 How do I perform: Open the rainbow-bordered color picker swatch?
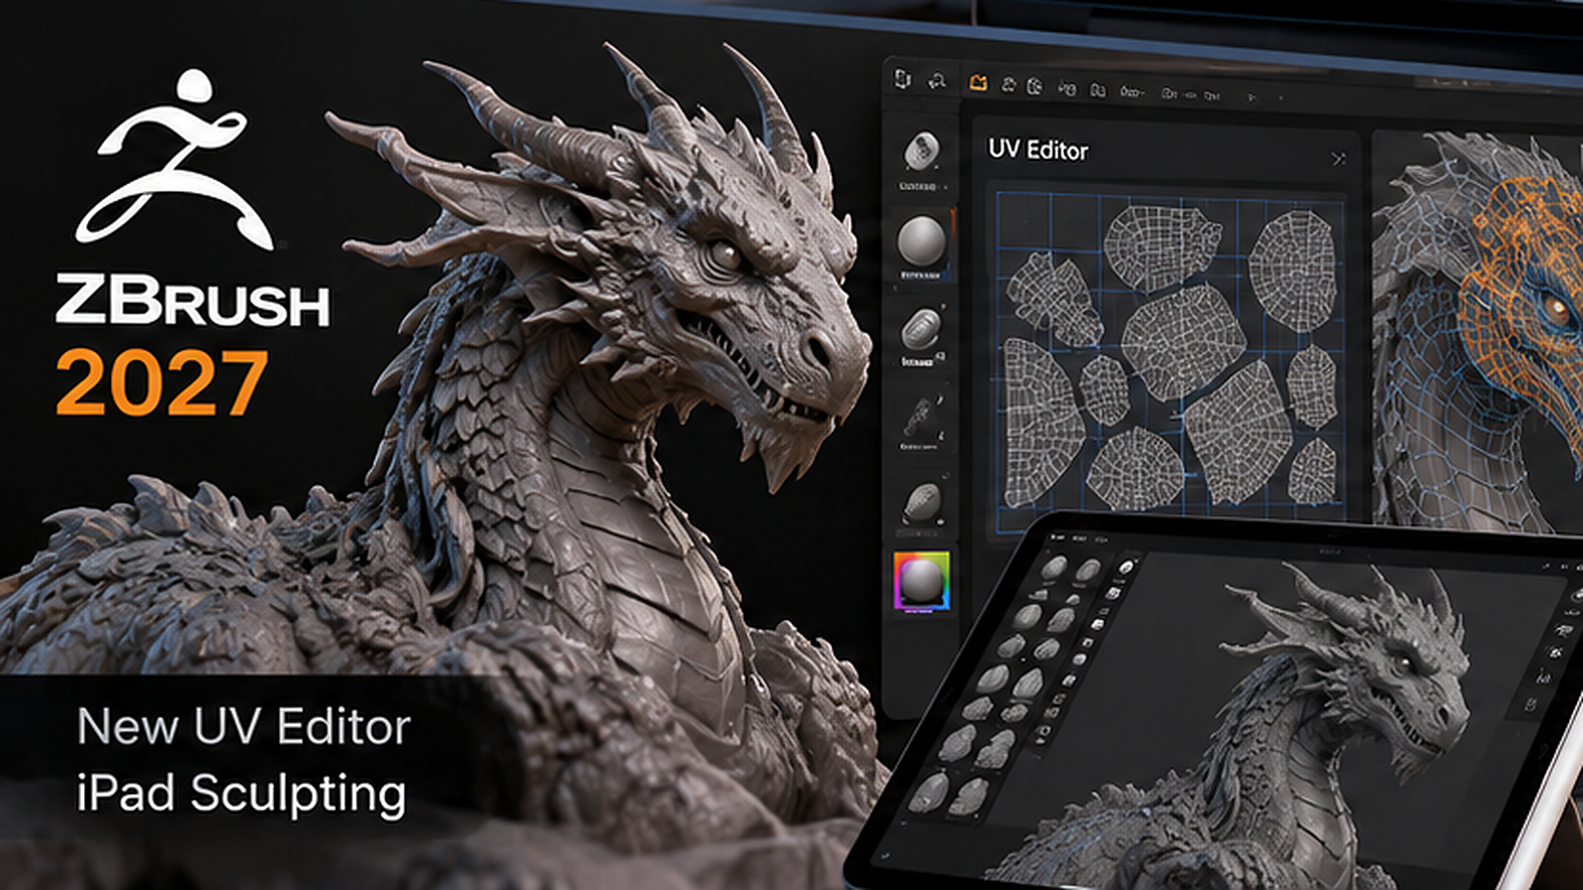922,581
